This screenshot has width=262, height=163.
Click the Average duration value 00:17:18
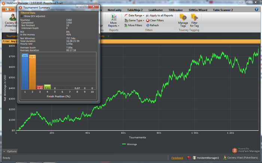tap(71, 50)
